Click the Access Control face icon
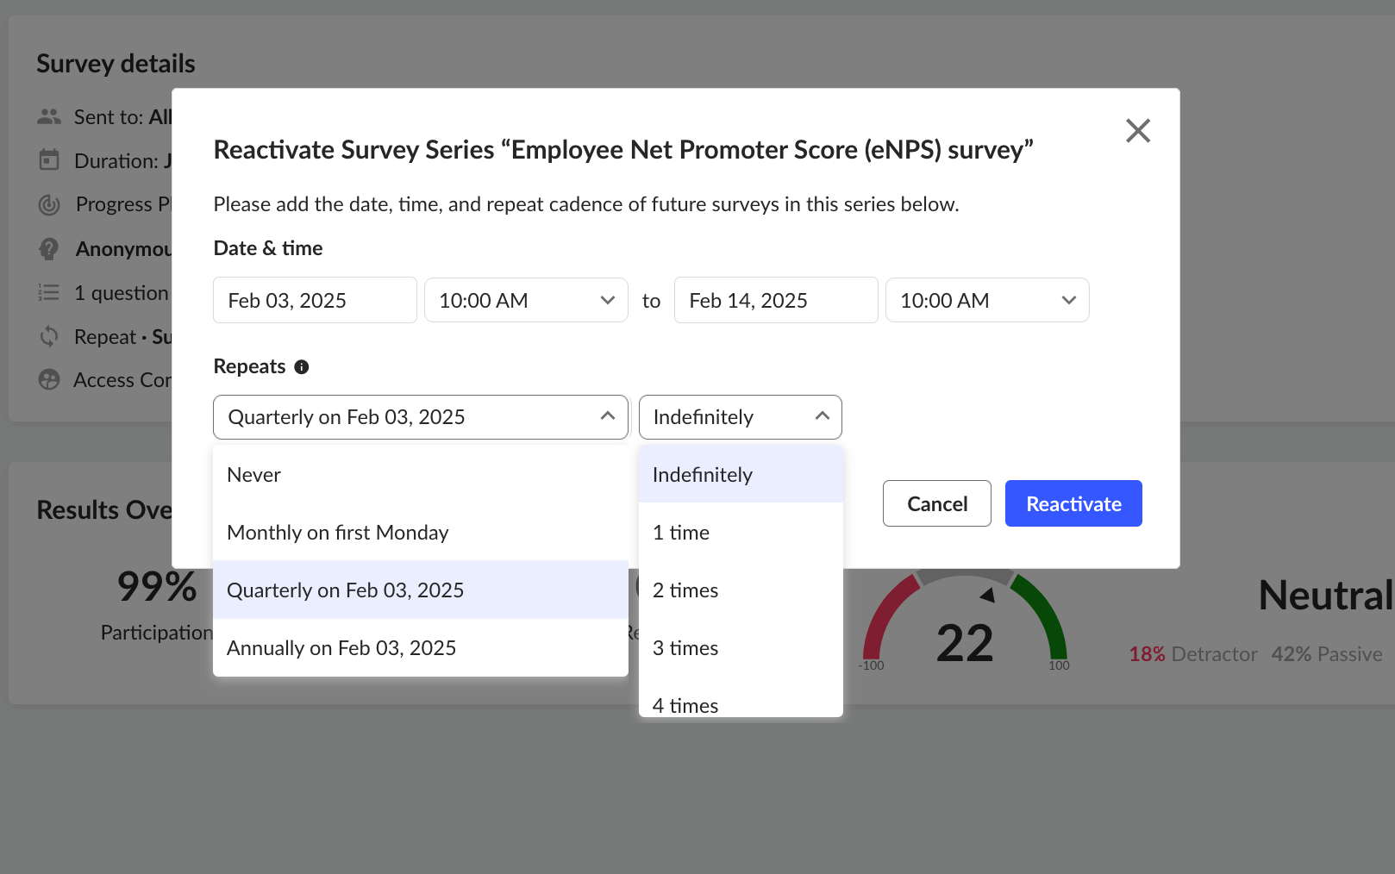The image size is (1395, 874). (49, 380)
